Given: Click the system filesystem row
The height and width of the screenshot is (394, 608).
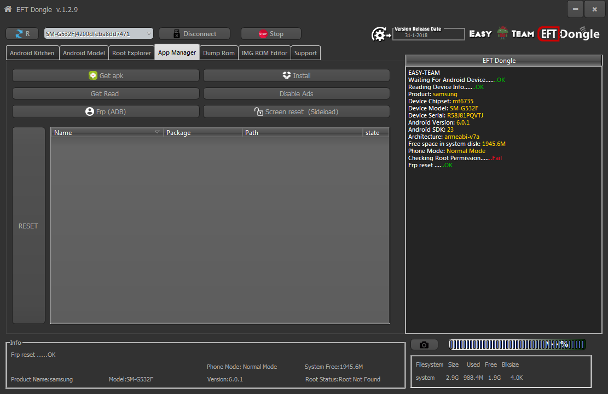Looking at the screenshot, I should [x=469, y=378].
